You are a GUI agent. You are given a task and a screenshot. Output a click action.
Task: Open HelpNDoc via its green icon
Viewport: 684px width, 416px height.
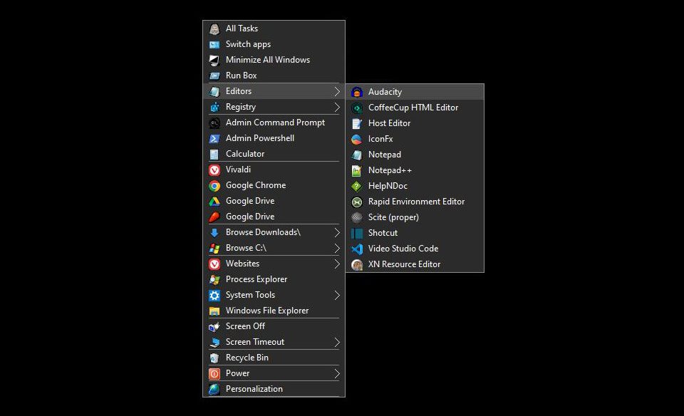(358, 186)
